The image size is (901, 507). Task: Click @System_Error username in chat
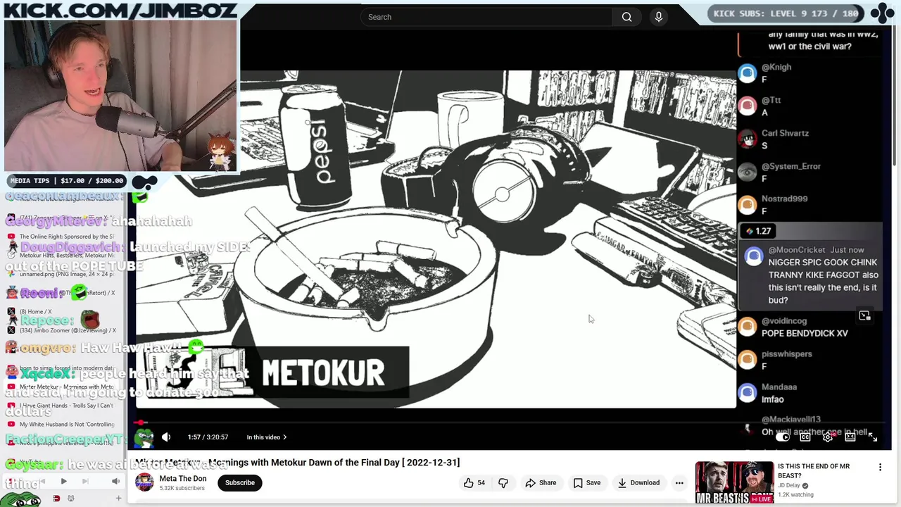[x=791, y=166]
